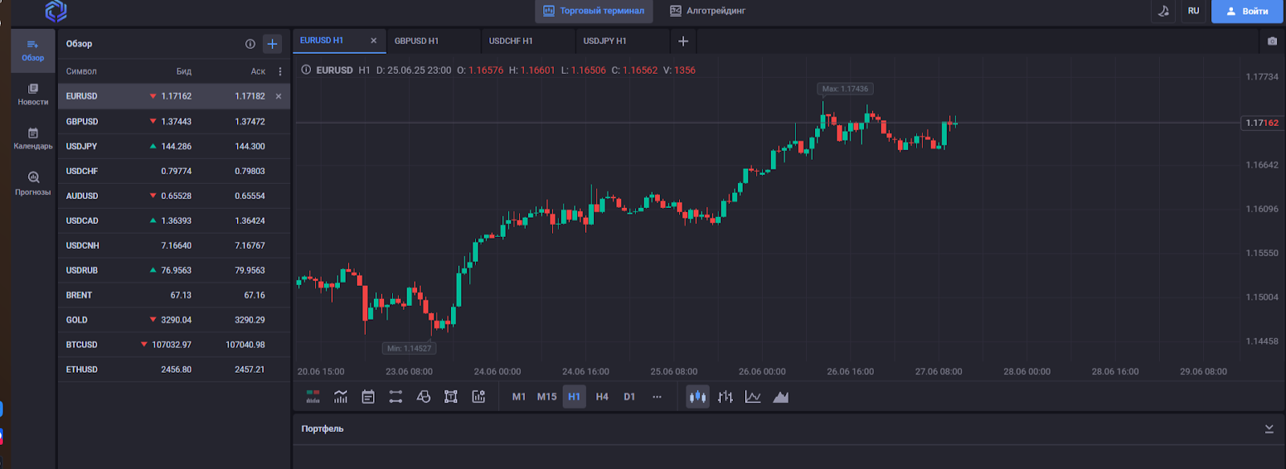Close the EURUSD H1 chart tab
This screenshot has height=469, width=1286.
point(373,41)
